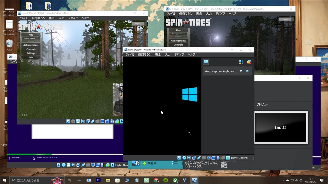Dismiss the Auto capture keyboard notification
The height and width of the screenshot is (184, 328).
pos(247,71)
